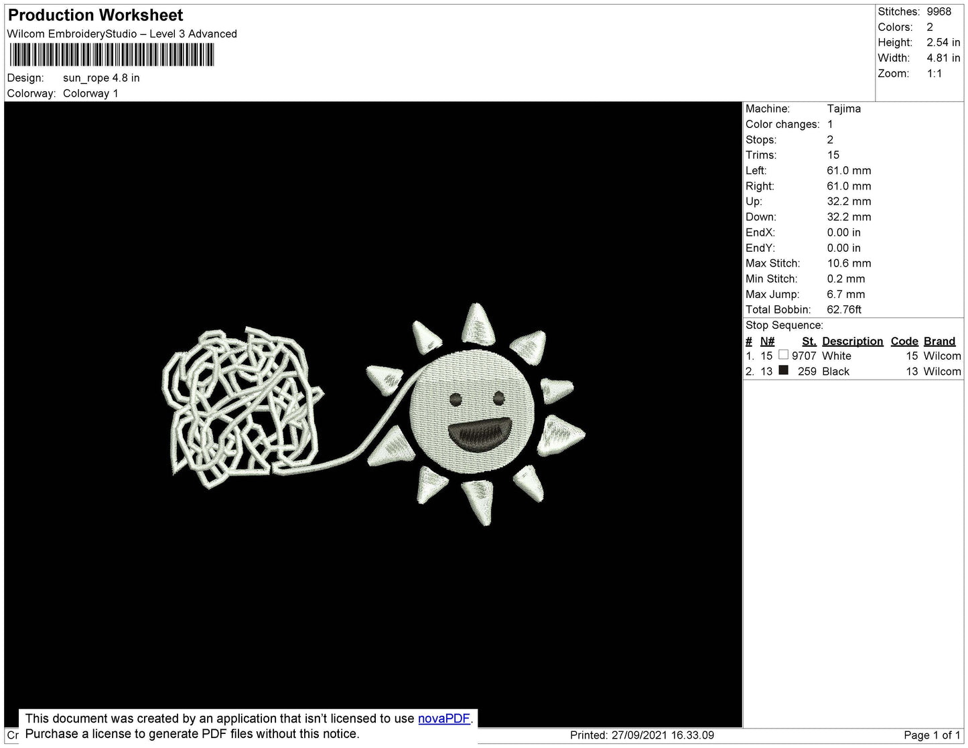Viewport: 968px width, 748px height.
Task: Click the Black description in stop row 2
Action: pyautogui.click(x=835, y=372)
